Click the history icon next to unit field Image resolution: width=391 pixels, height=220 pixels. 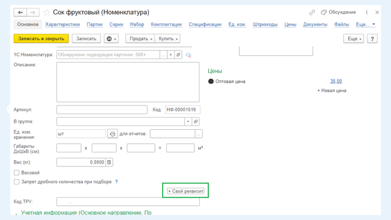click(x=112, y=134)
